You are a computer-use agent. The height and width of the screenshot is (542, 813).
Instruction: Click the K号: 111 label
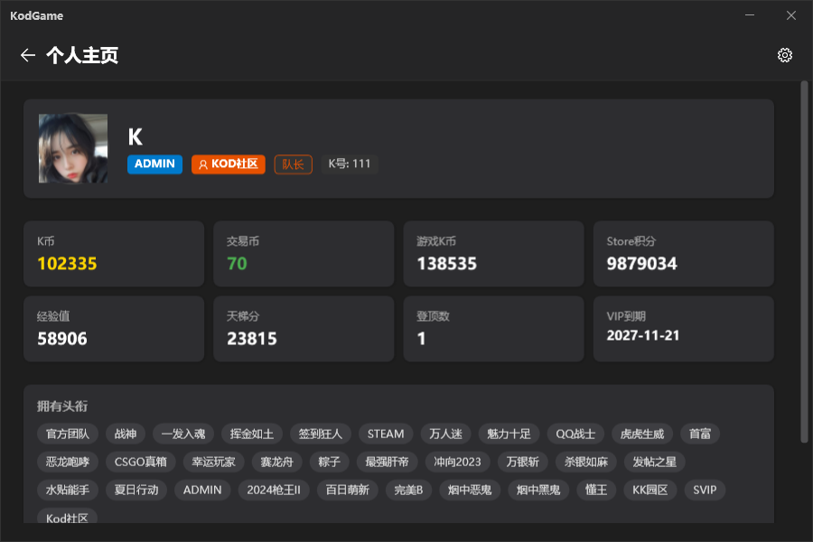pyautogui.click(x=350, y=164)
